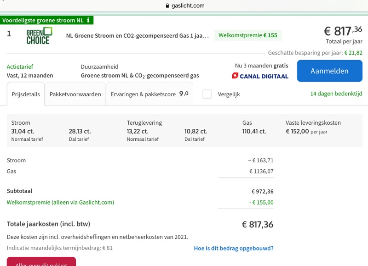The image size is (368, 266).
Task: Open the Hoe is dit bedrag opgebouwd? link
Action: [x=234, y=249]
